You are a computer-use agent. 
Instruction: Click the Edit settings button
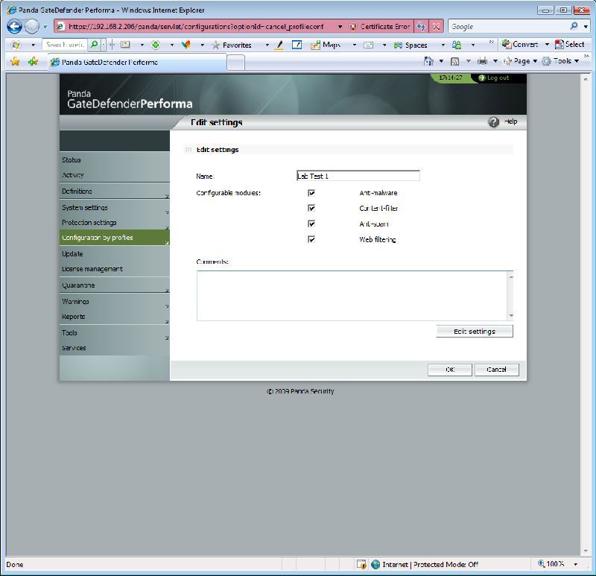pyautogui.click(x=475, y=331)
